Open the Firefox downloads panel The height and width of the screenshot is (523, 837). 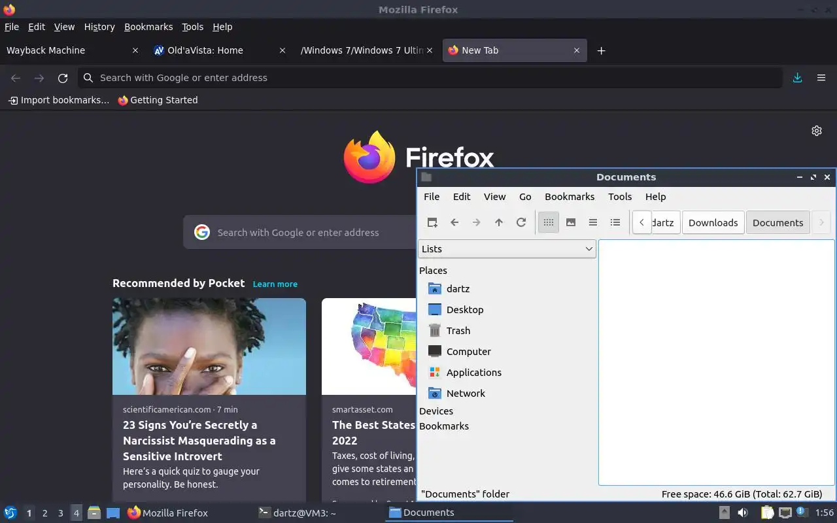point(797,78)
